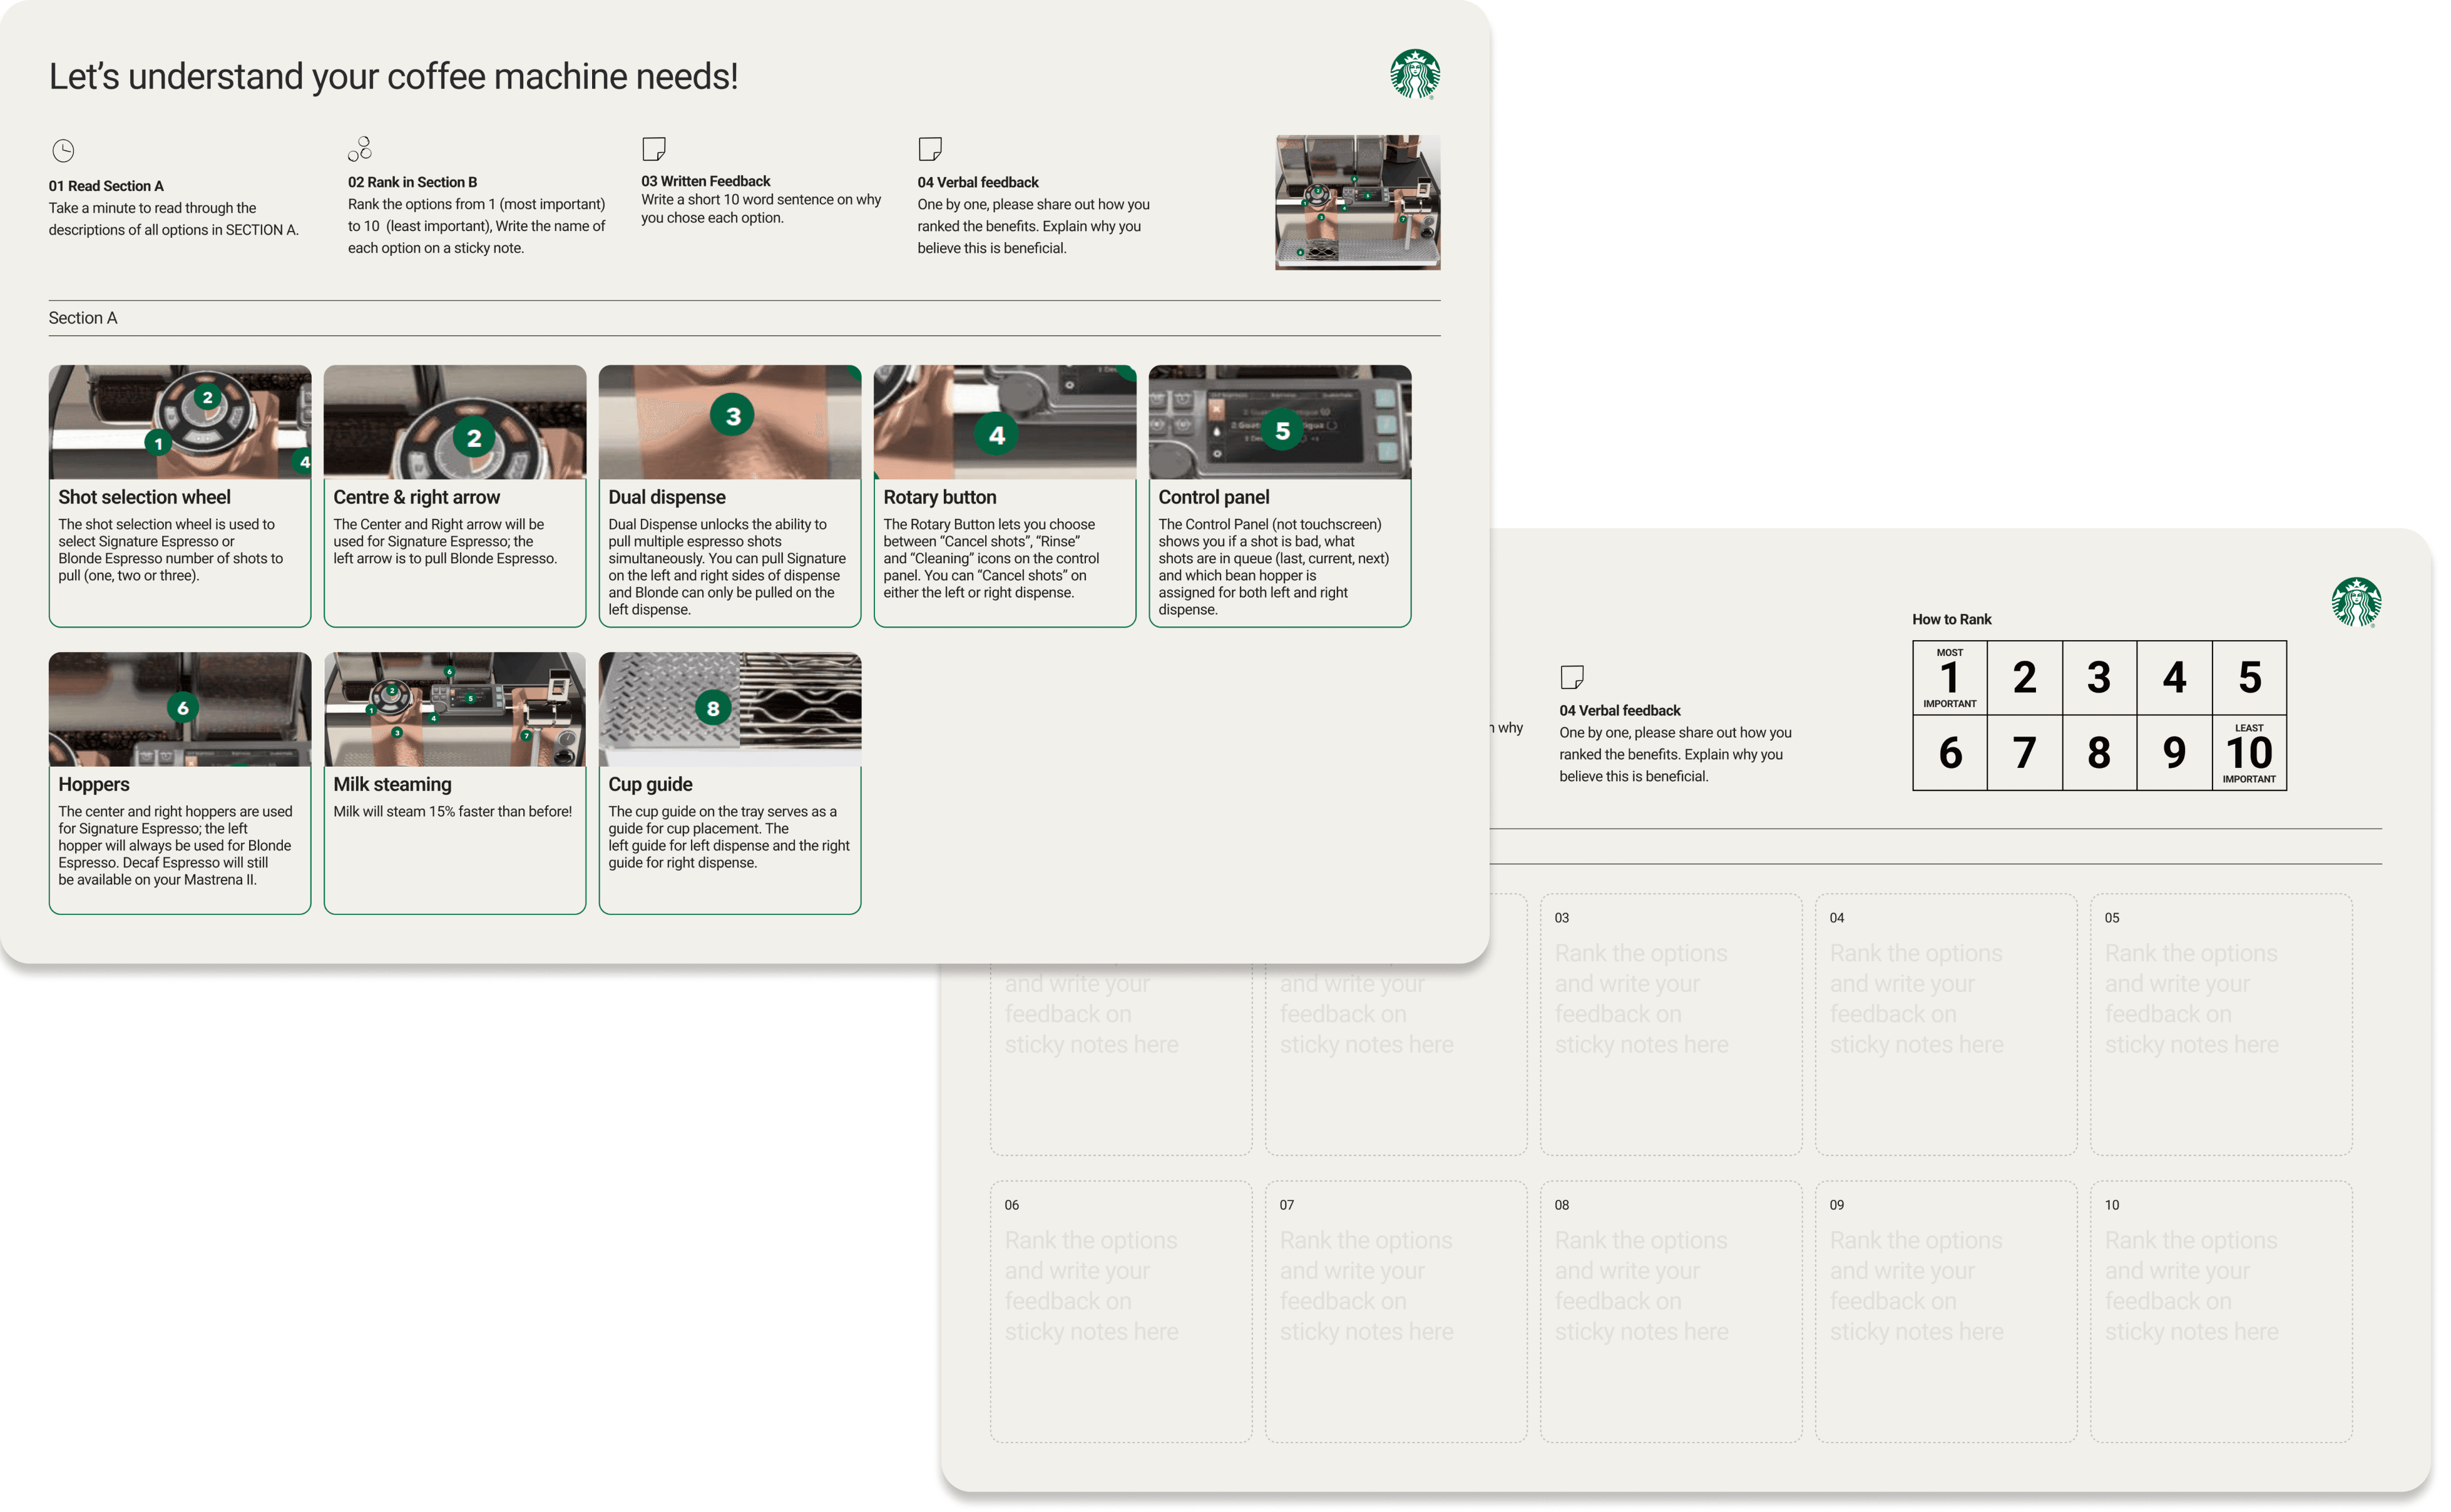Image resolution: width=2451 pixels, height=1512 pixels.
Task: Click green number 8 badge on Cup guide
Action: point(712,708)
